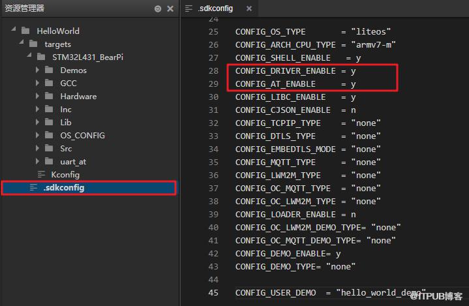Click the GCC folder icon
Viewport: 469px width, 306px height.
(49, 83)
